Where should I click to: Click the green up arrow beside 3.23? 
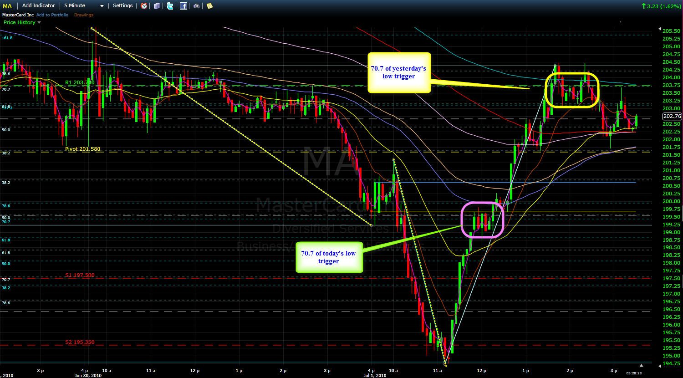pos(643,6)
